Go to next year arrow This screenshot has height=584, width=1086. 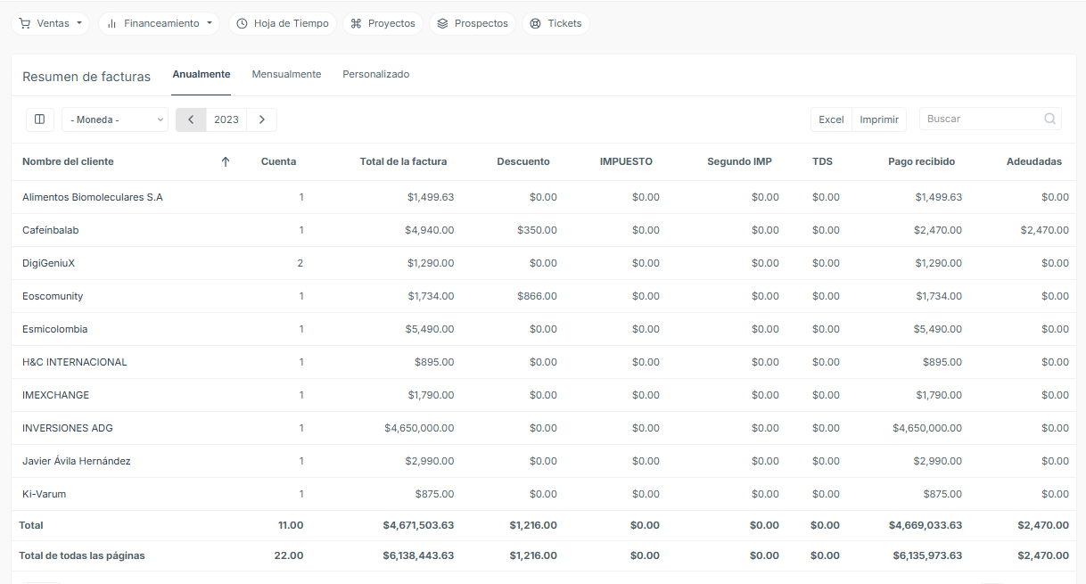coord(261,119)
